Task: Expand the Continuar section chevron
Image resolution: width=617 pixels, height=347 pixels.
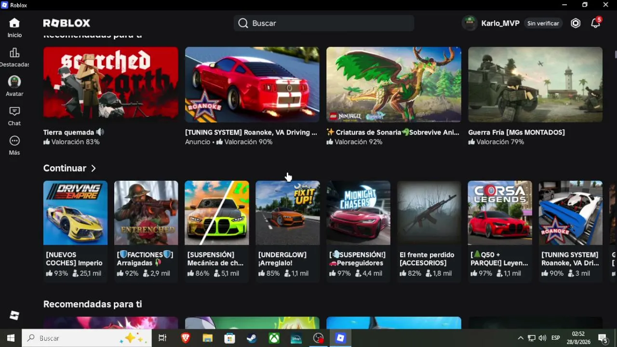Action: pyautogui.click(x=94, y=168)
